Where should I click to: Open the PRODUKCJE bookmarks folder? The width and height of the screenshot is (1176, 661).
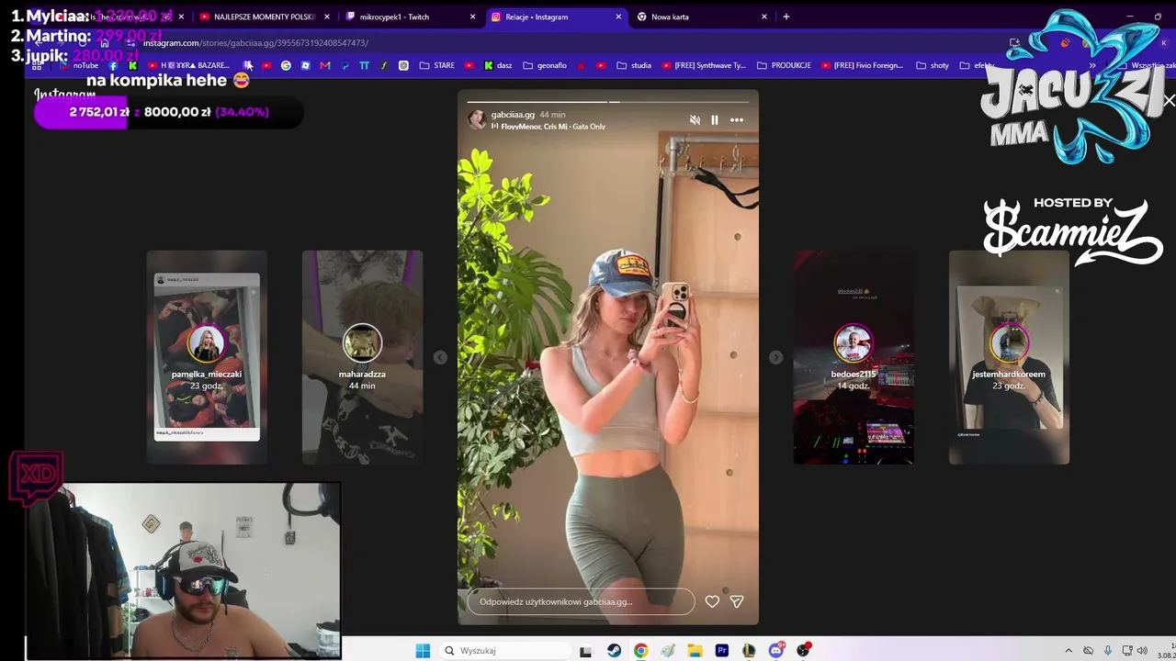click(784, 65)
